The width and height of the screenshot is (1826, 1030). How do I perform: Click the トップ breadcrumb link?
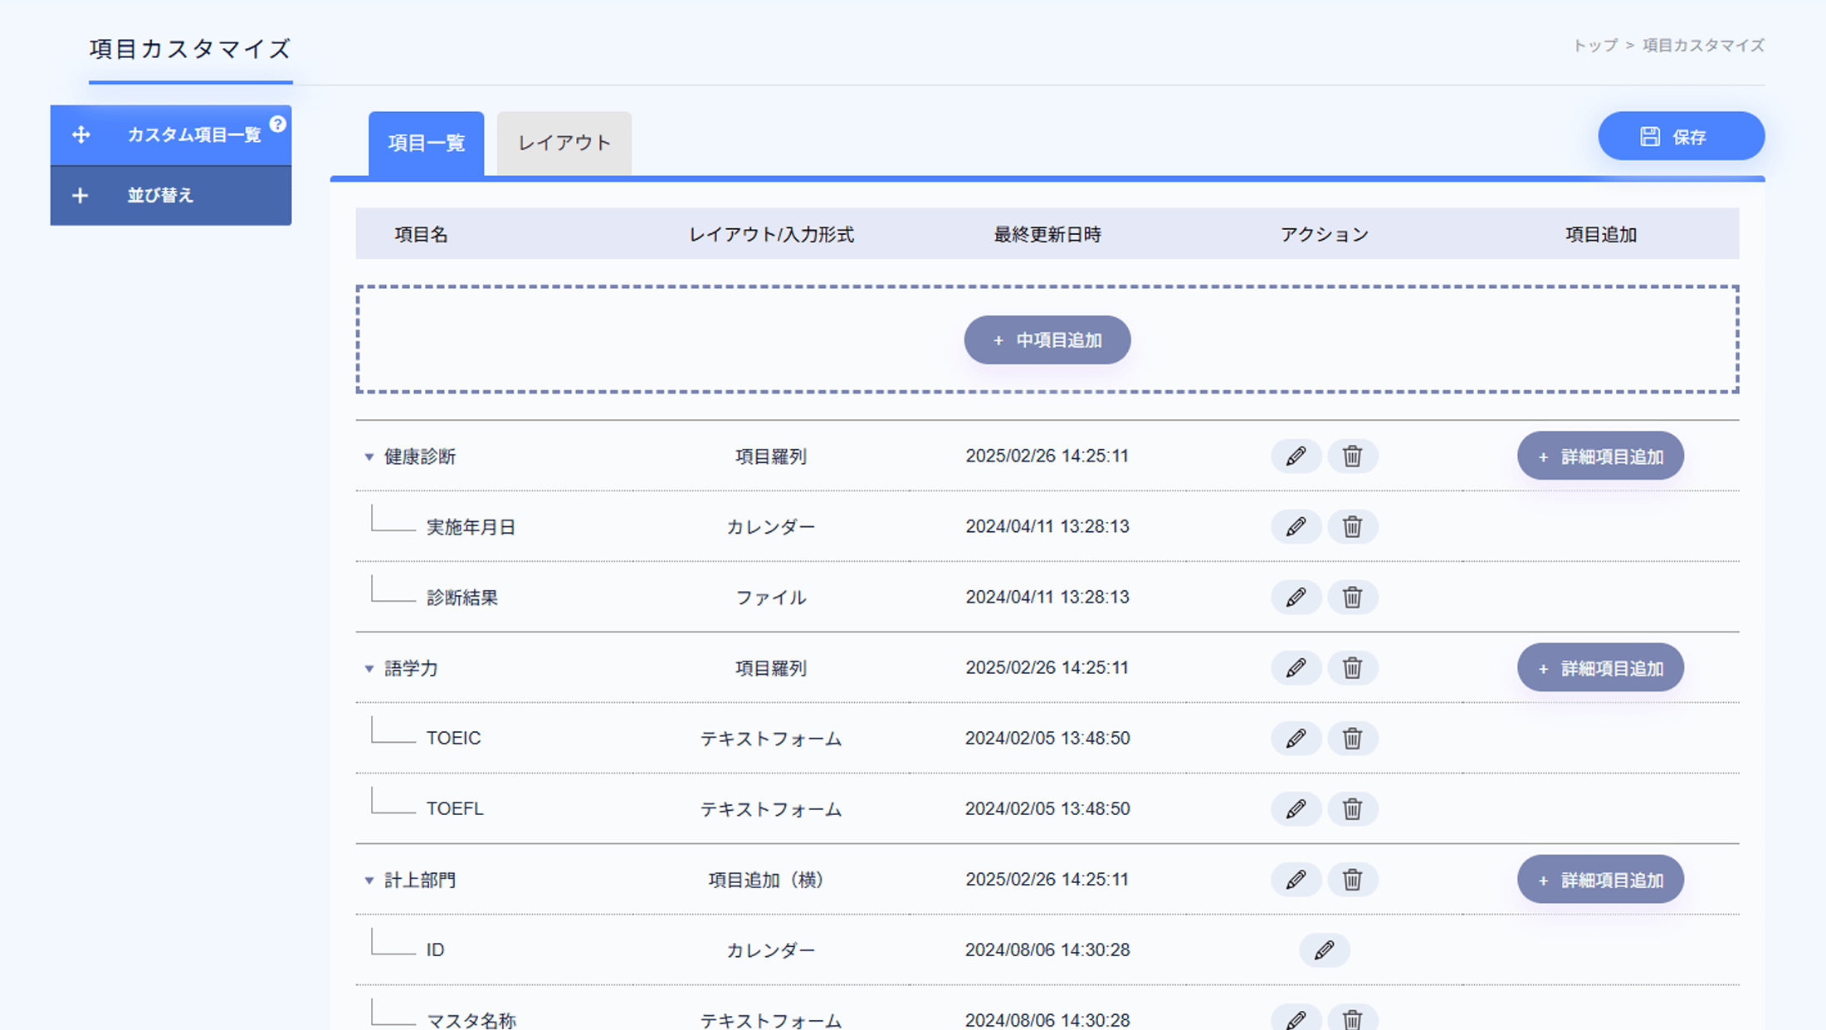point(1594,46)
